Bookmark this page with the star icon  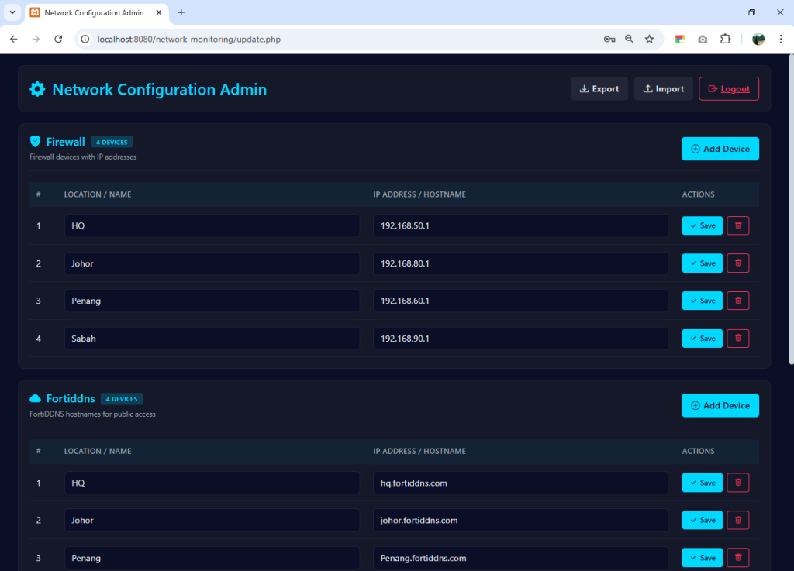point(649,39)
